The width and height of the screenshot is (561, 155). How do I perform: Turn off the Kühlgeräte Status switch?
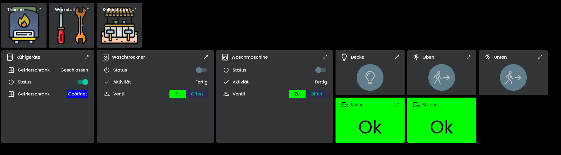pos(83,82)
